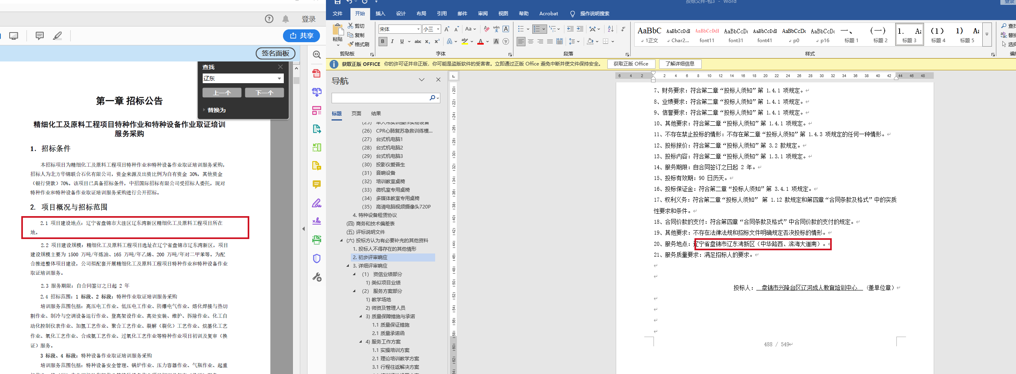Click the 了解详细信息 button
This screenshot has width=1016, height=374.
[x=680, y=64]
